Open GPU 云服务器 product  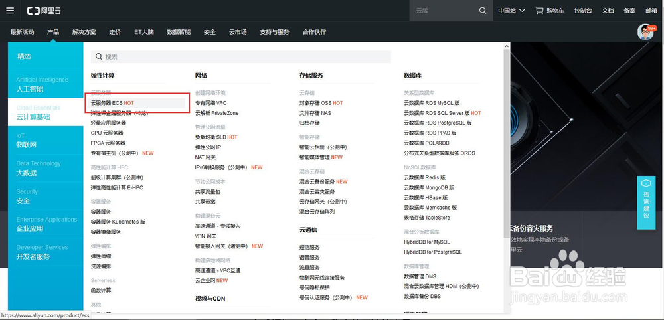click(x=107, y=133)
